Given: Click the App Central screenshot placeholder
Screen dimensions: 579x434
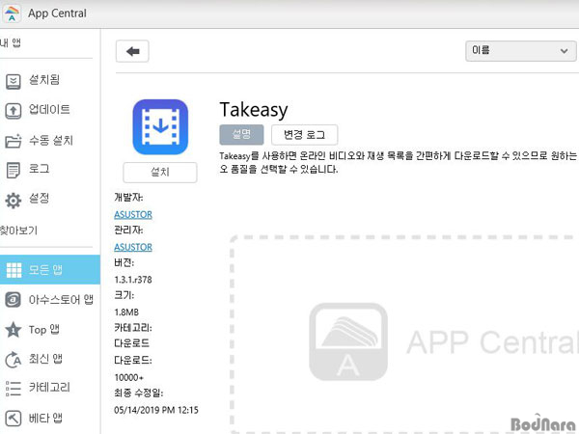Looking at the screenshot, I should 404,335.
